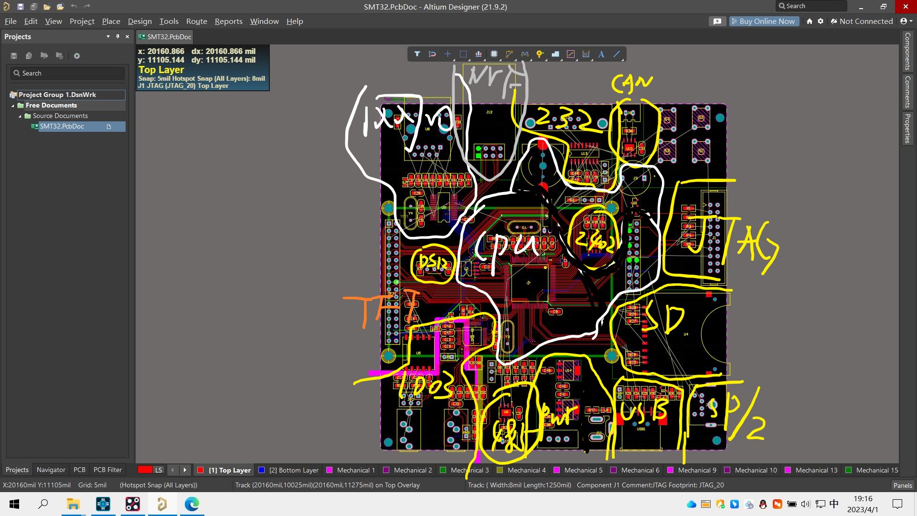The width and height of the screenshot is (917, 516).
Task: Click the Buy Online Now button
Action: click(764, 21)
